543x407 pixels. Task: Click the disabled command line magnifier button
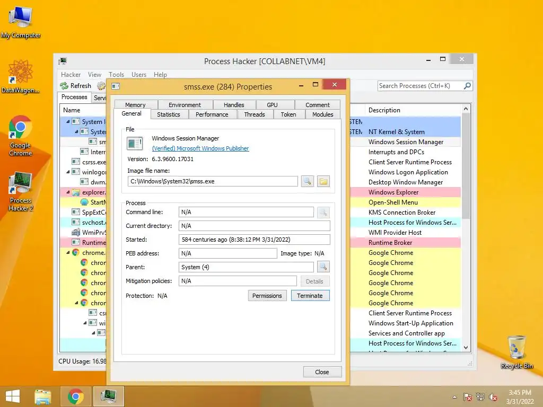[x=323, y=212]
